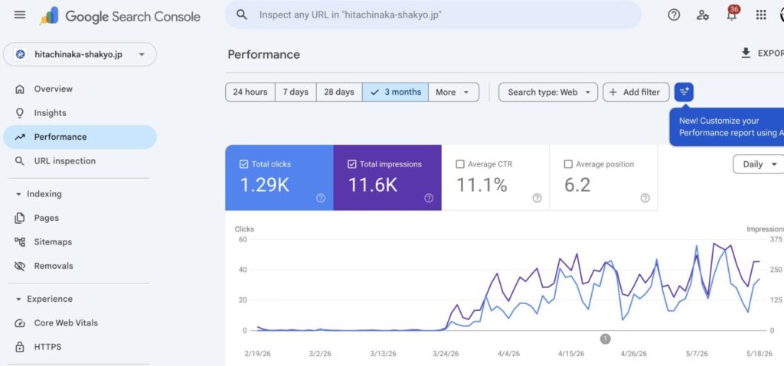Click the hitachinaka-shakyo.jp site favicon
This screenshot has width=784, height=366.
[x=21, y=54]
